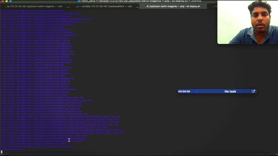Switch to the first 'neon-earth-magento — -zsh' tab
The width and height of the screenshot is (278, 156).
[x=35, y=6]
